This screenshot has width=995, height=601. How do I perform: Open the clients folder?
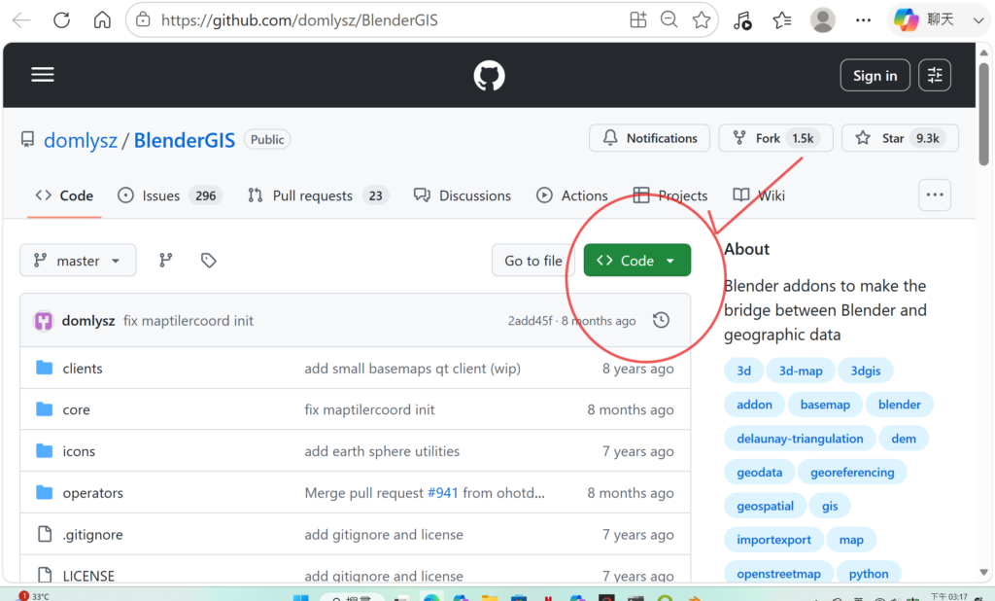tap(83, 369)
